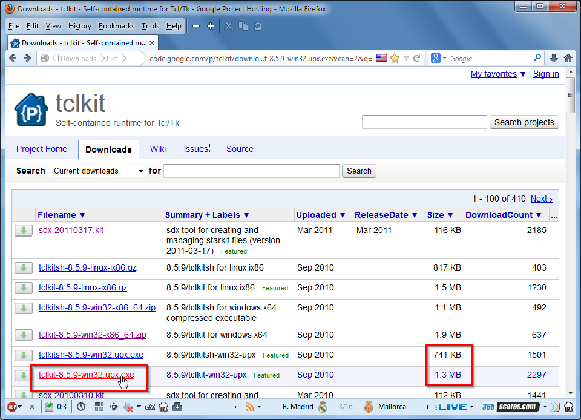The image size is (581, 420).
Task: Open the tclkit-8.5.9-win32.upx.exe download link
Action: point(86,375)
